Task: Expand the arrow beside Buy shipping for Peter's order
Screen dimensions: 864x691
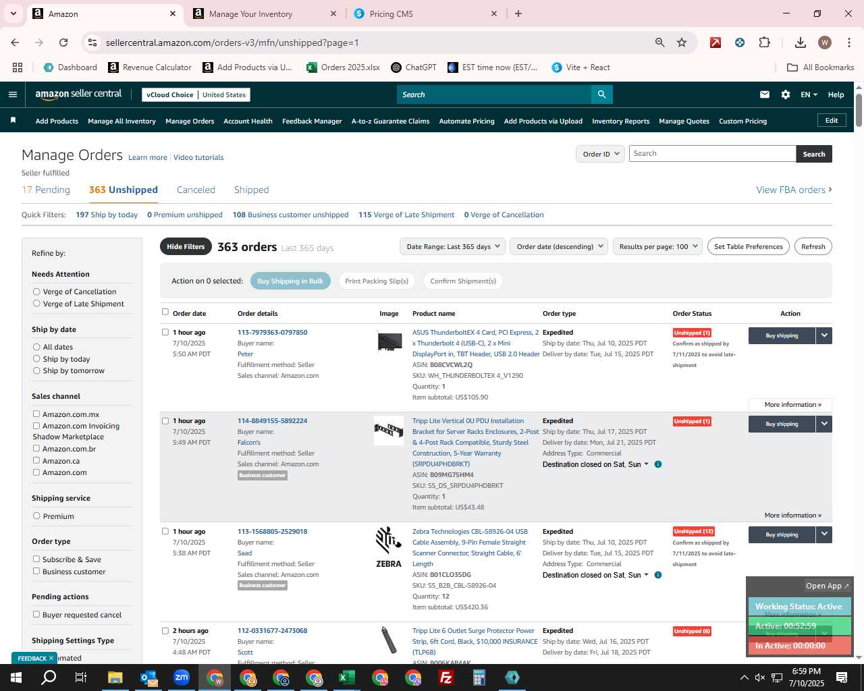Action: [823, 335]
